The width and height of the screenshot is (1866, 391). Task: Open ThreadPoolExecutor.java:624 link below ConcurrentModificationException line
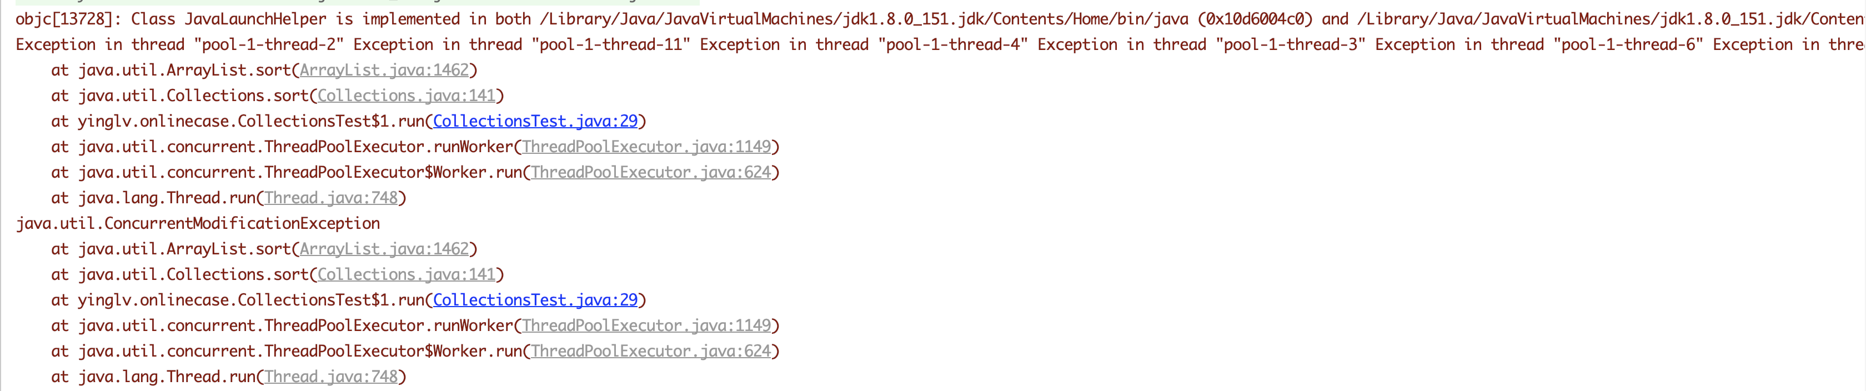650,351
